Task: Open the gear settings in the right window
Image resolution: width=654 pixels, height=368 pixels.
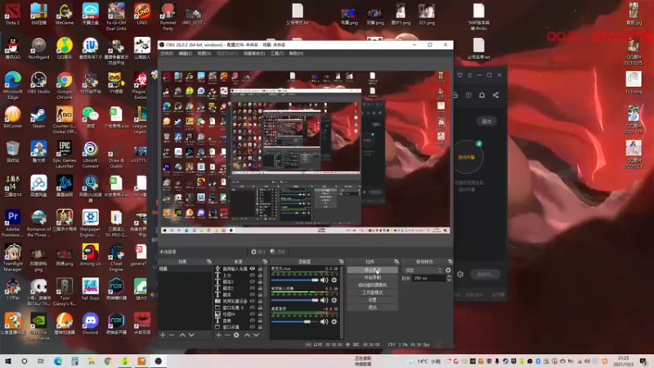Action: pyautogui.click(x=460, y=275)
